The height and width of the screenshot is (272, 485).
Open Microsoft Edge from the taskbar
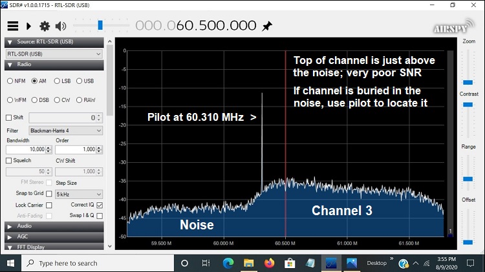228,263
